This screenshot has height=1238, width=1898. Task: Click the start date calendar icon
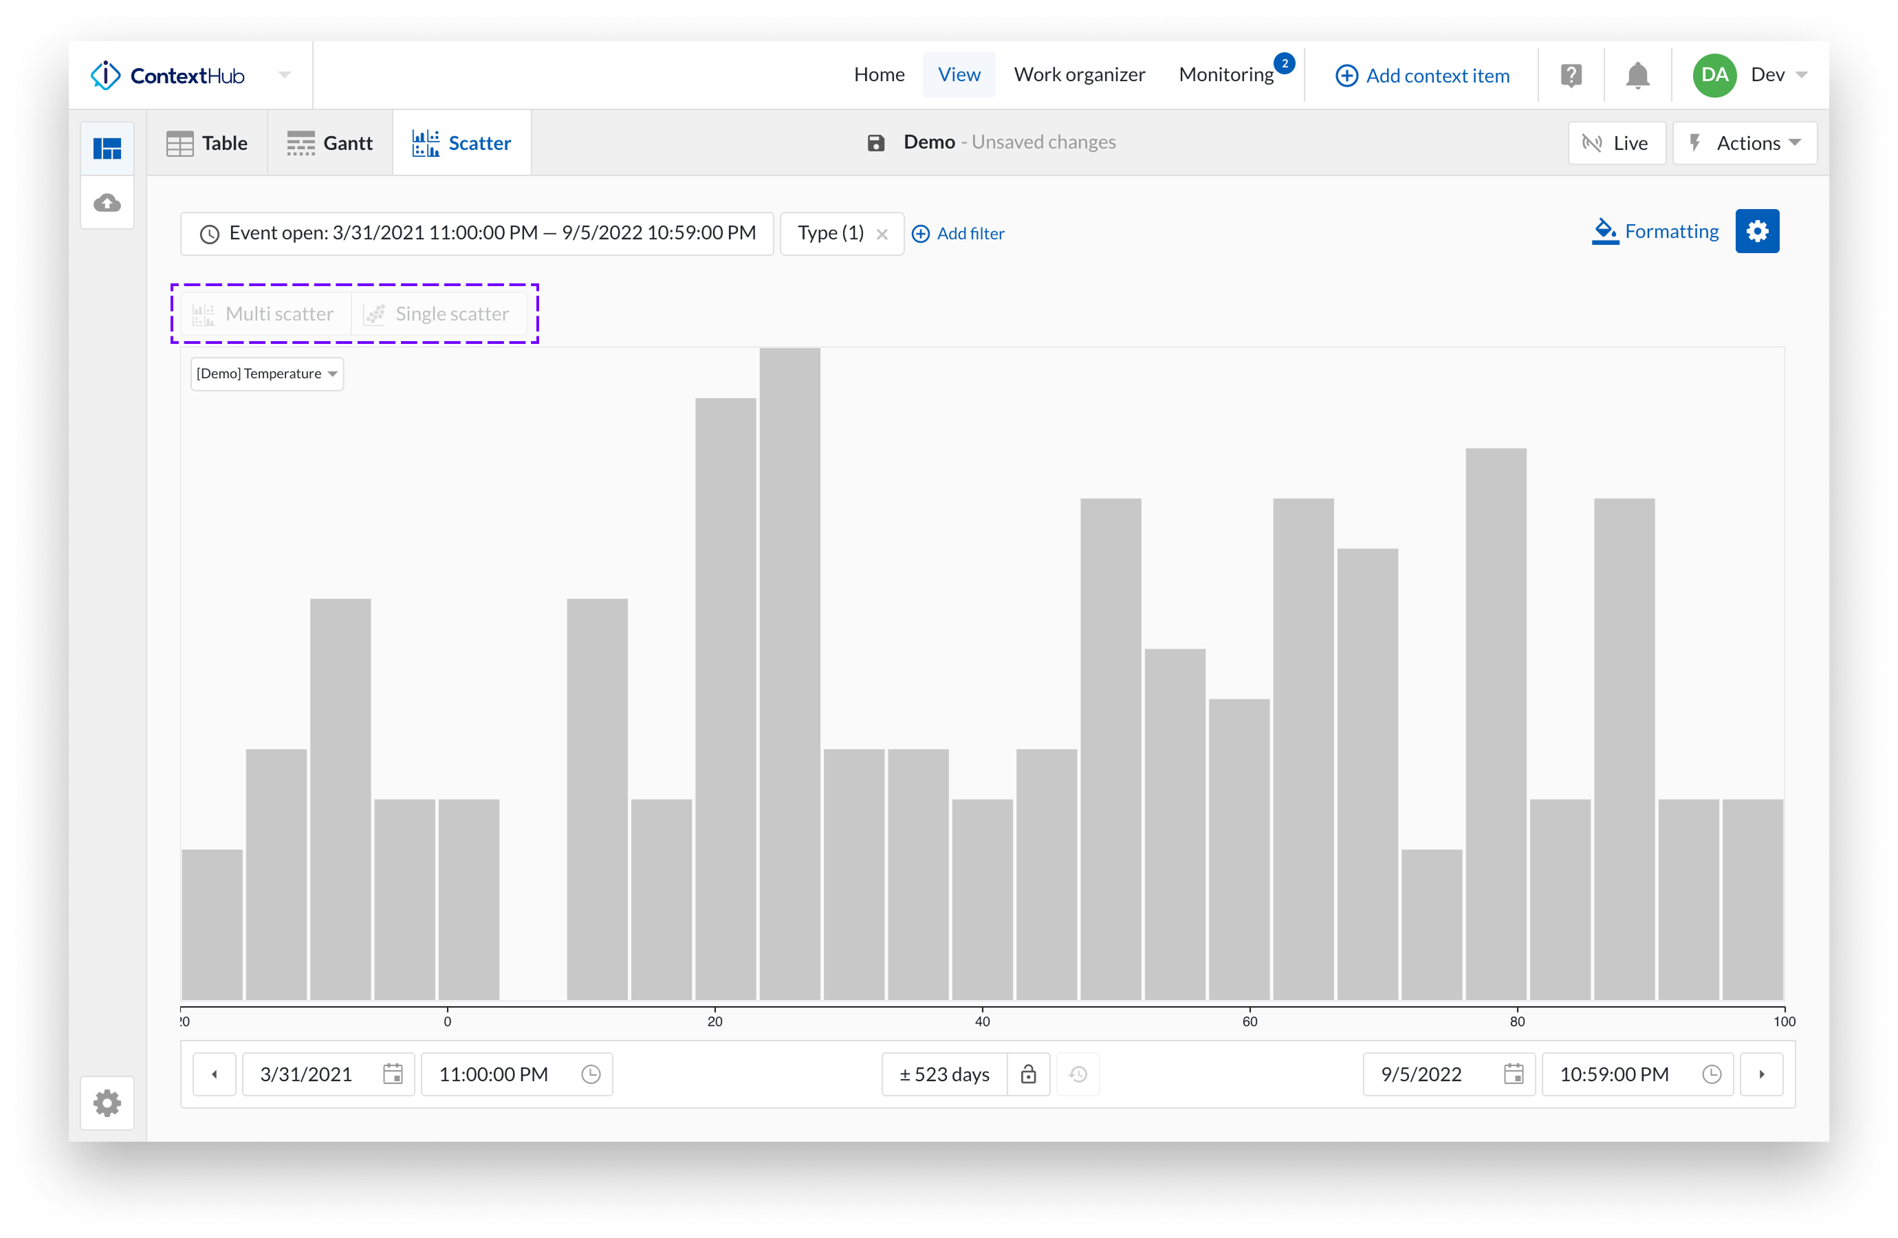[393, 1074]
